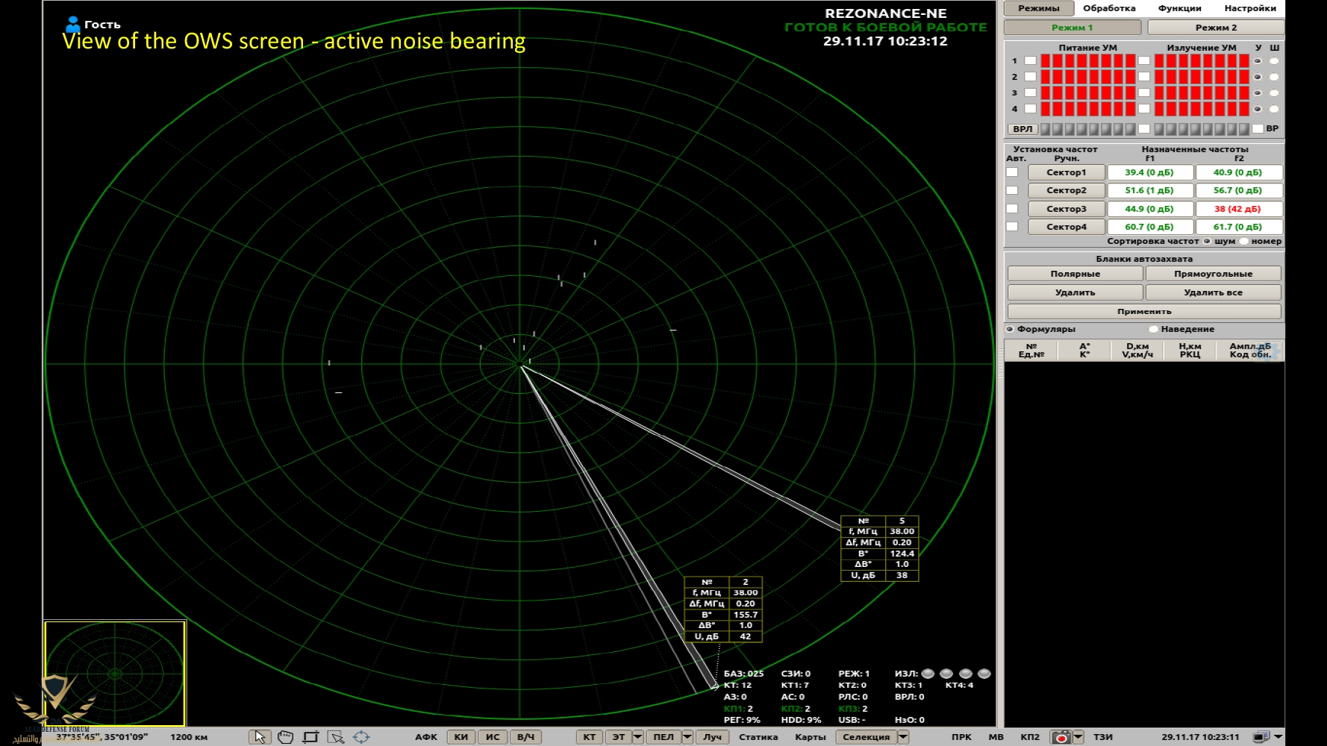Image resolution: width=1327 pixels, height=746 pixels.
Task: Click the ВРЛ button
Action: pyautogui.click(x=1022, y=129)
